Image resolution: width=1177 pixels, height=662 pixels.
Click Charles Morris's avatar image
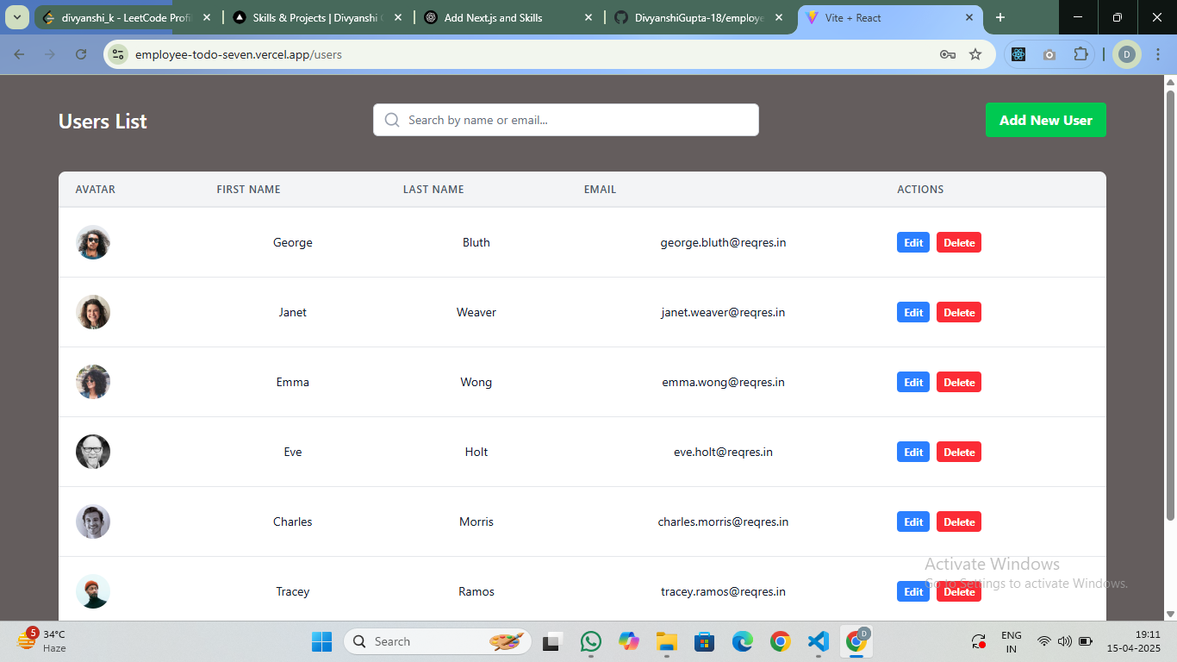coord(93,521)
